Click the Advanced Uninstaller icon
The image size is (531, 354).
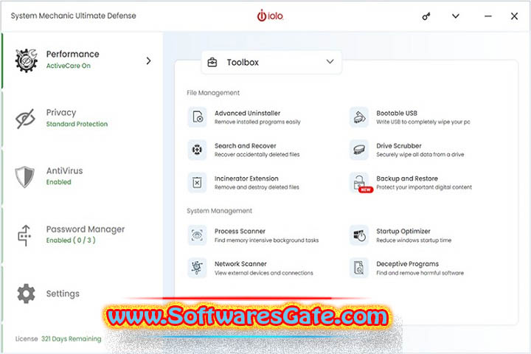[198, 117]
